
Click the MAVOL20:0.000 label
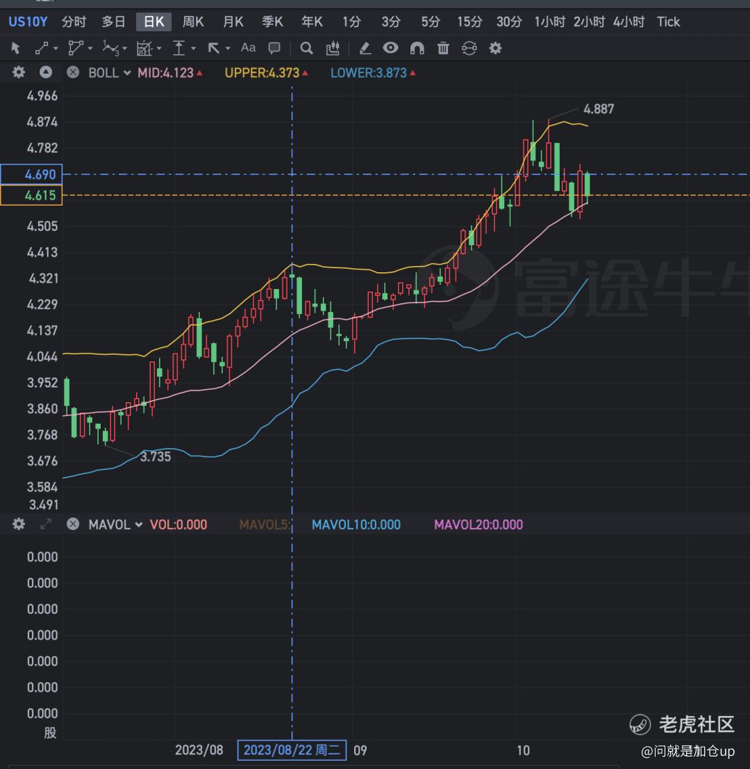478,524
